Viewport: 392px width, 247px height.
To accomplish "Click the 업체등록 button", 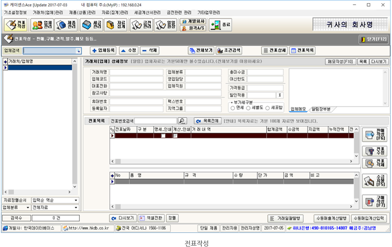I will (x=103, y=50).
